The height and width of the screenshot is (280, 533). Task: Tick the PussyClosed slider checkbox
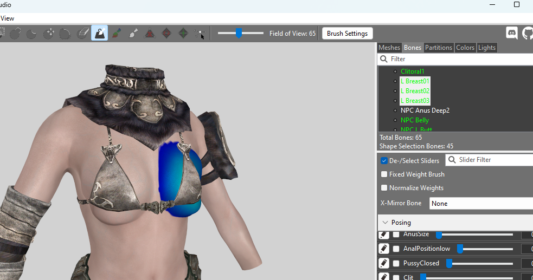pyautogui.click(x=396, y=263)
